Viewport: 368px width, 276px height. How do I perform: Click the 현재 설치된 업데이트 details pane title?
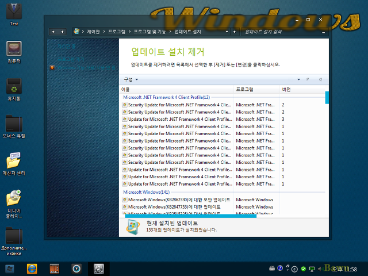coord(172,223)
